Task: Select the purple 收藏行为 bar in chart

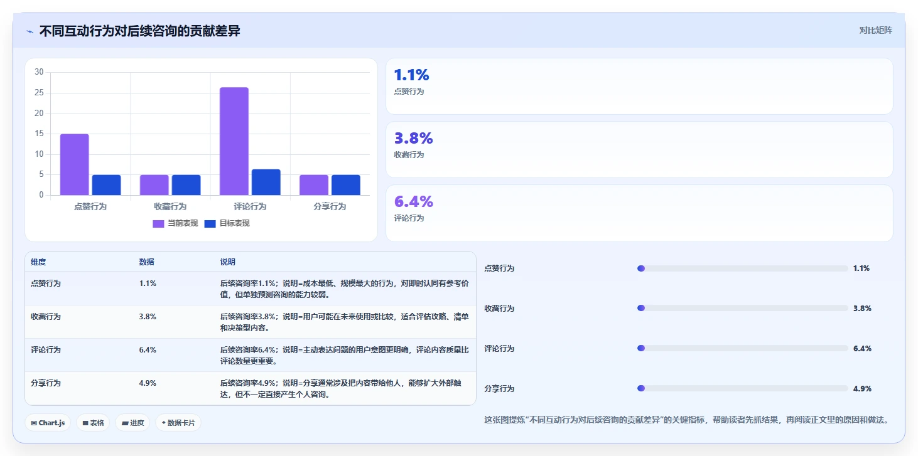Action: (x=154, y=185)
